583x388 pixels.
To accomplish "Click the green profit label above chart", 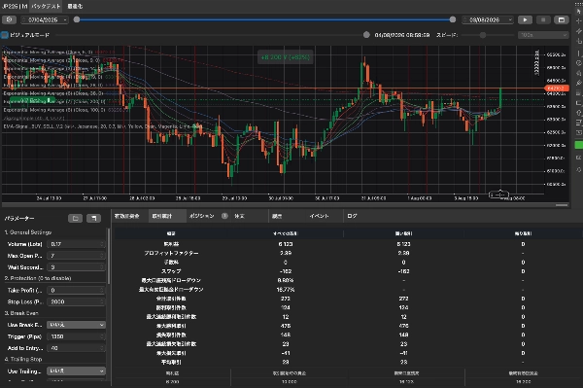I will 285,57.
